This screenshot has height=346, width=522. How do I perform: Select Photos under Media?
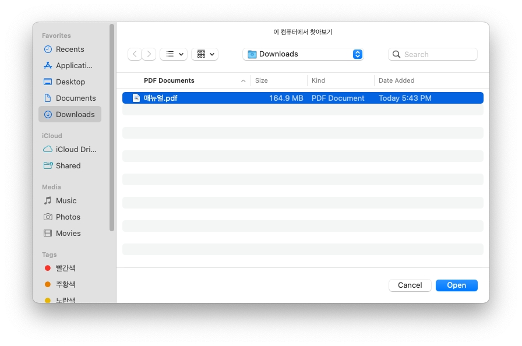tap(68, 217)
